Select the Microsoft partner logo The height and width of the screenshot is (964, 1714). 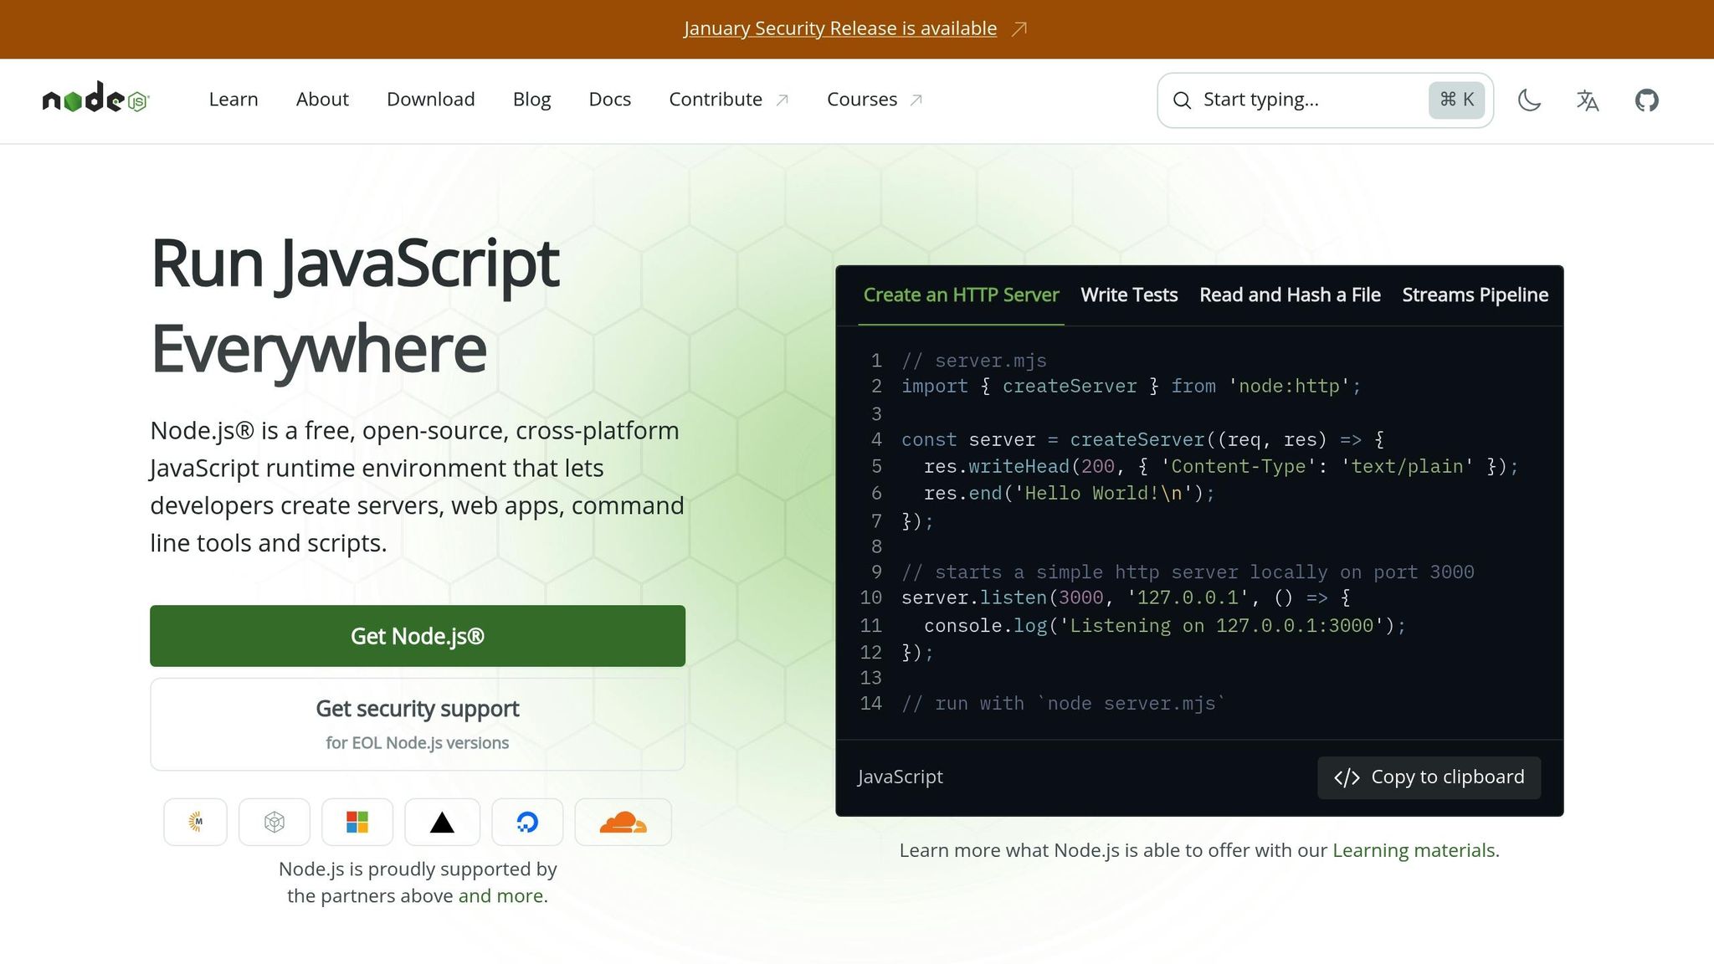pyautogui.click(x=357, y=822)
